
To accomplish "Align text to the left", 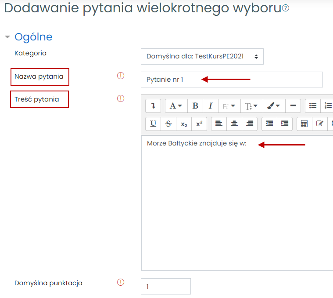I will [219, 124].
